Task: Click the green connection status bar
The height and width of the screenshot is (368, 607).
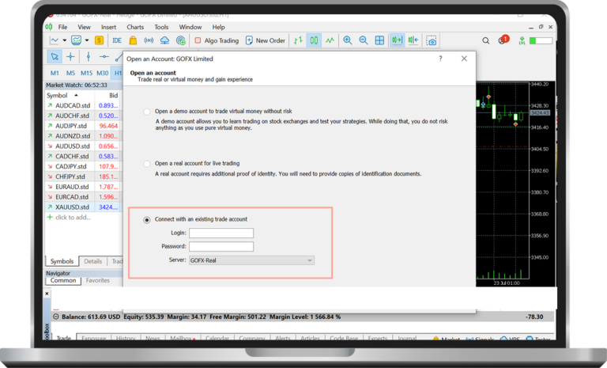Action: tap(541, 40)
